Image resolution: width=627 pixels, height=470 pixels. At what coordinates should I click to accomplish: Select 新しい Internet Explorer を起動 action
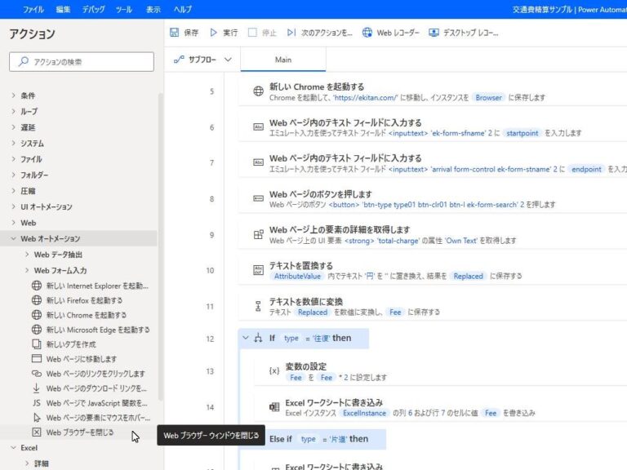coord(90,286)
